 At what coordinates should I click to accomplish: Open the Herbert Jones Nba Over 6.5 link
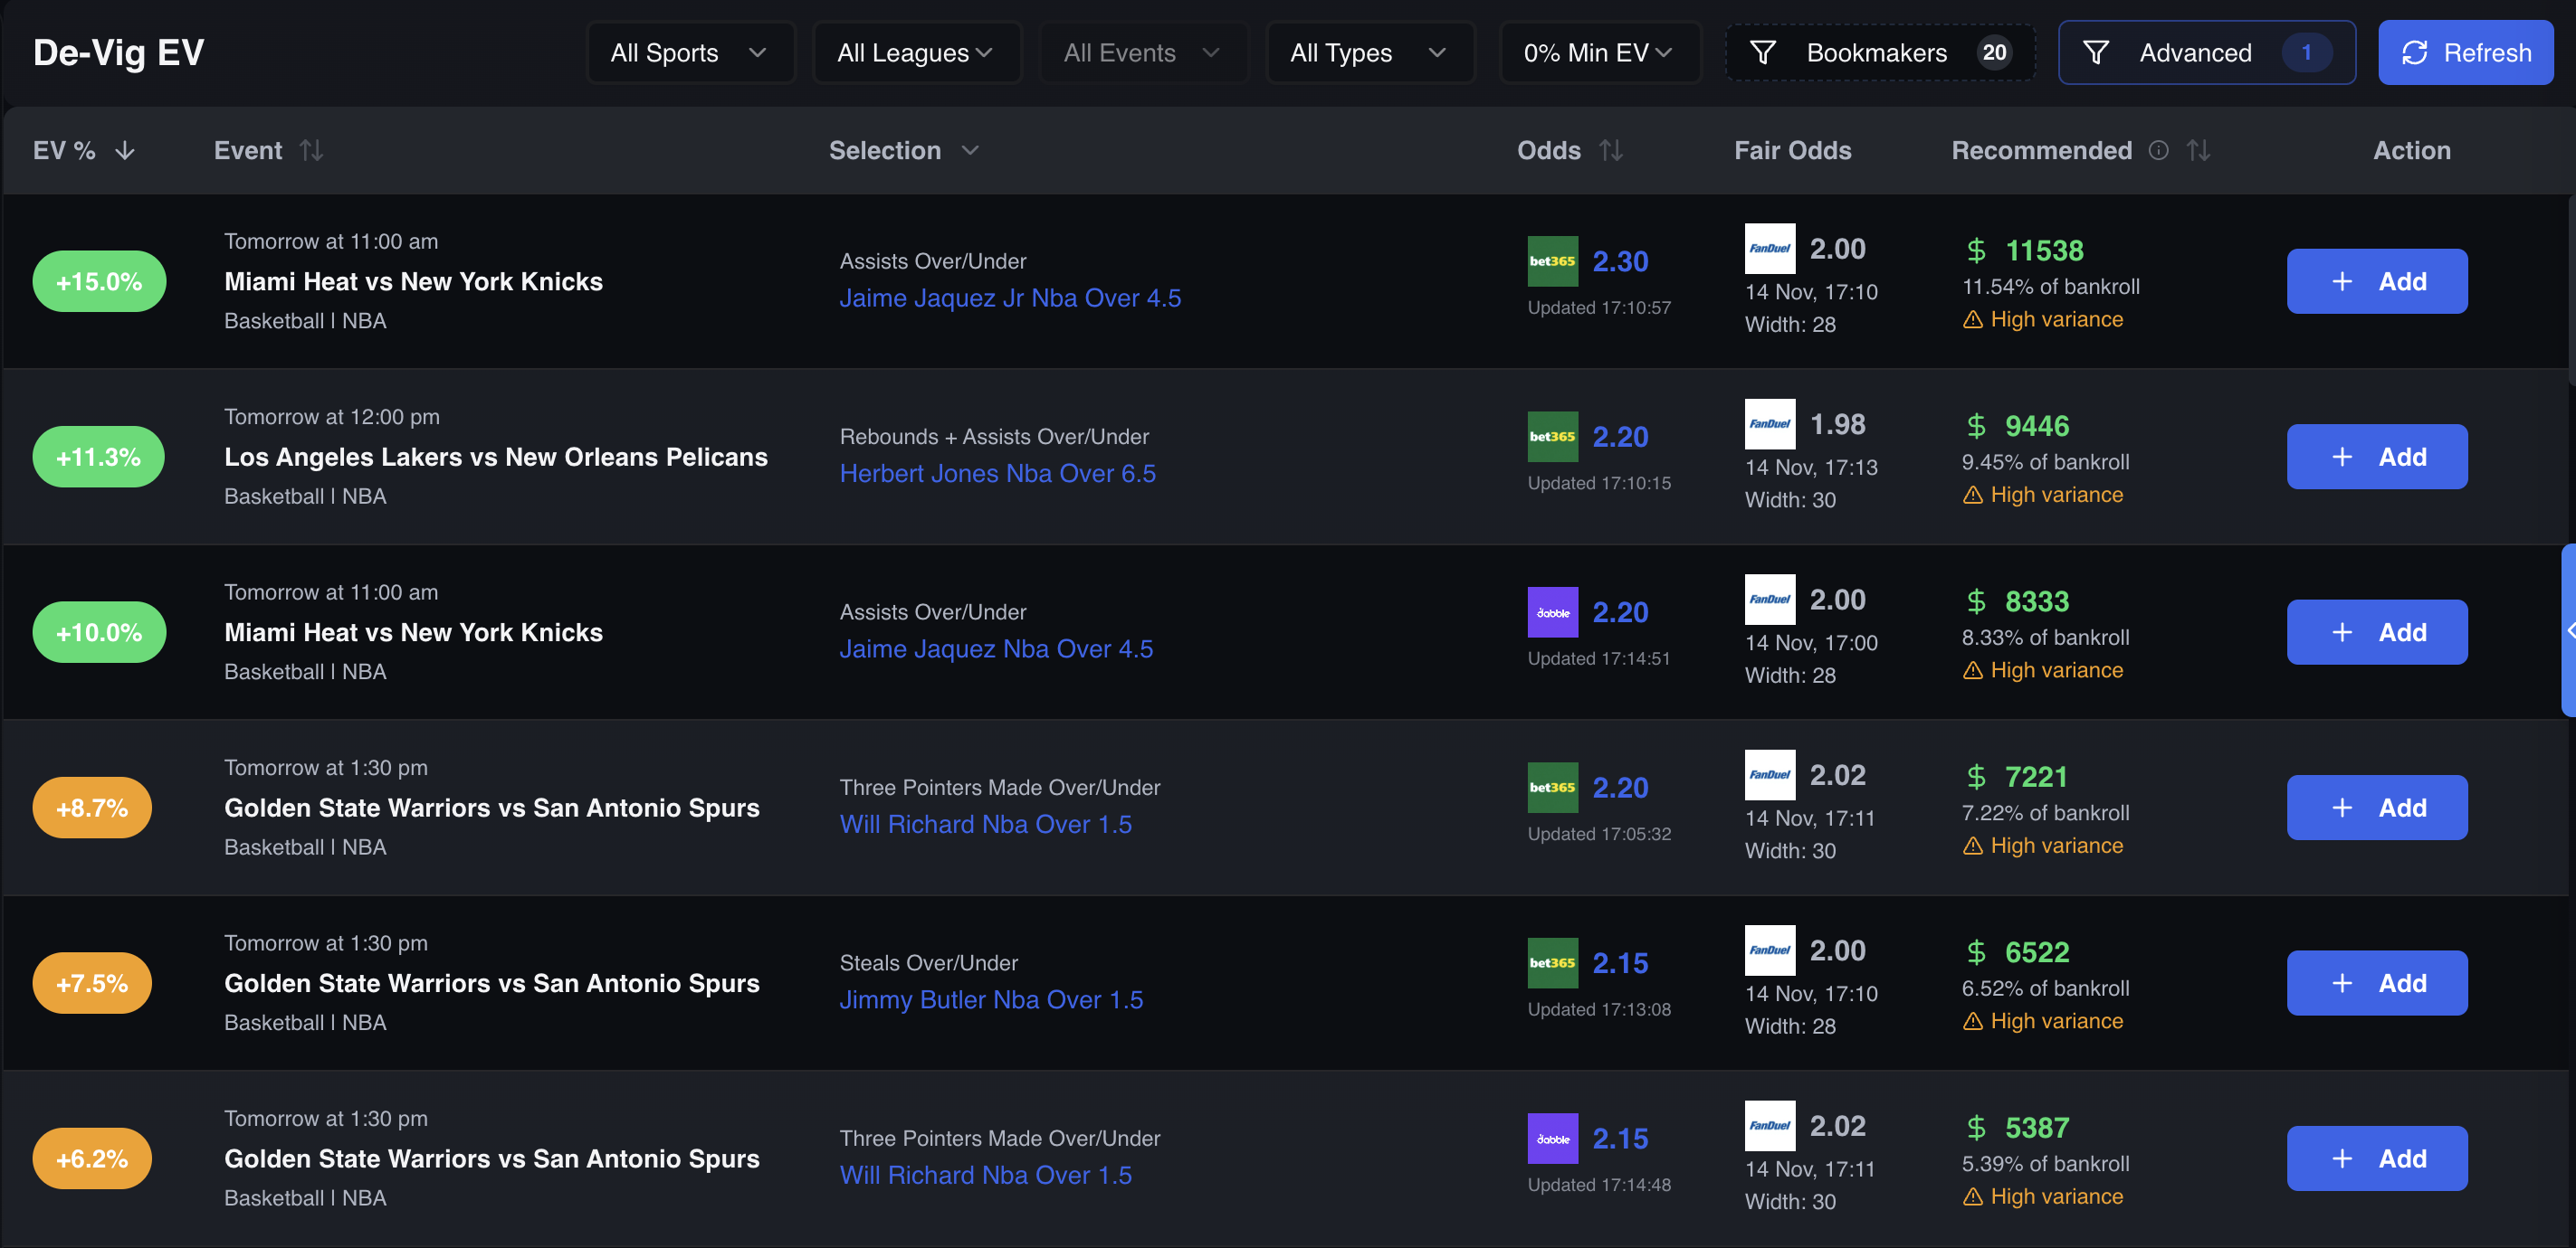coord(997,473)
